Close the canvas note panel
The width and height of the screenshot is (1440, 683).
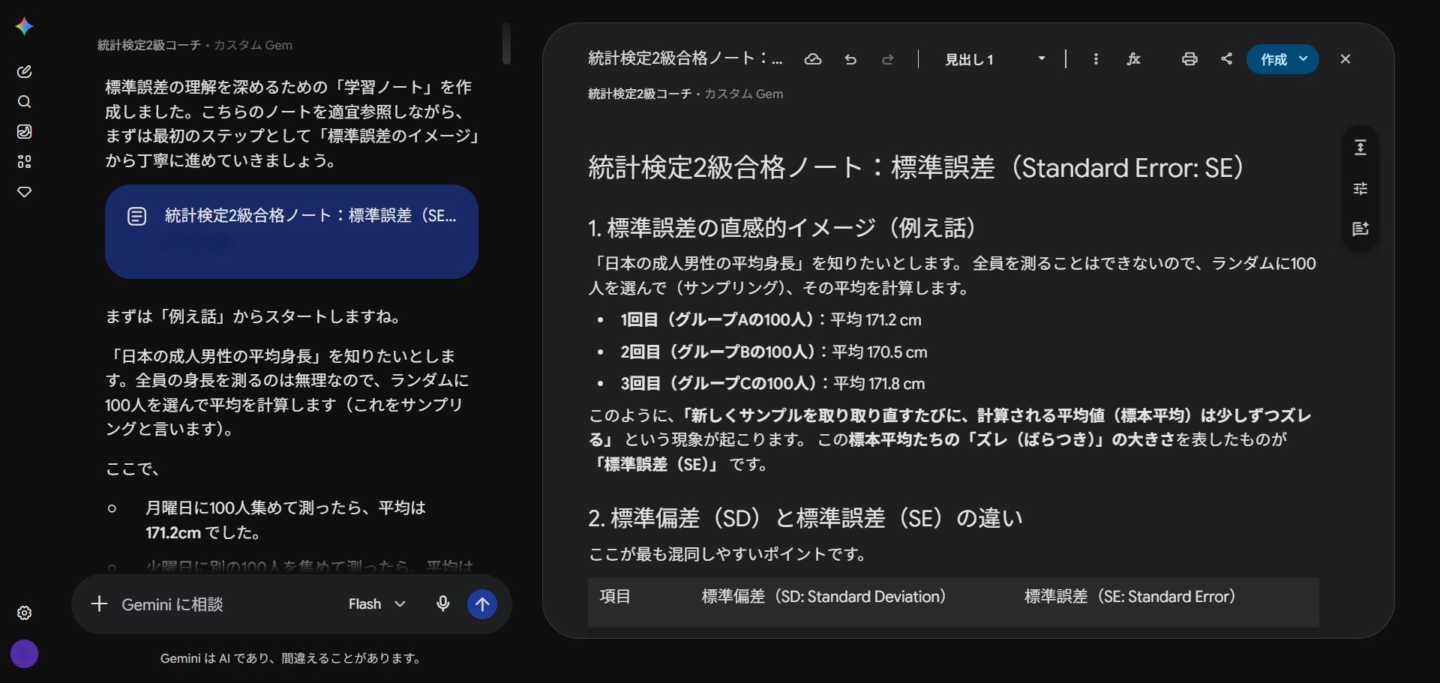pos(1345,59)
